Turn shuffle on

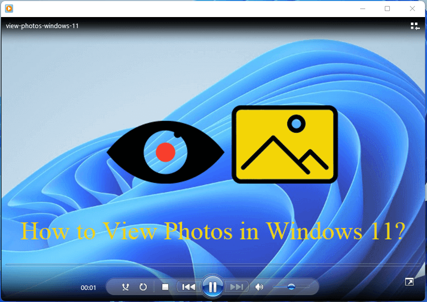pos(126,287)
